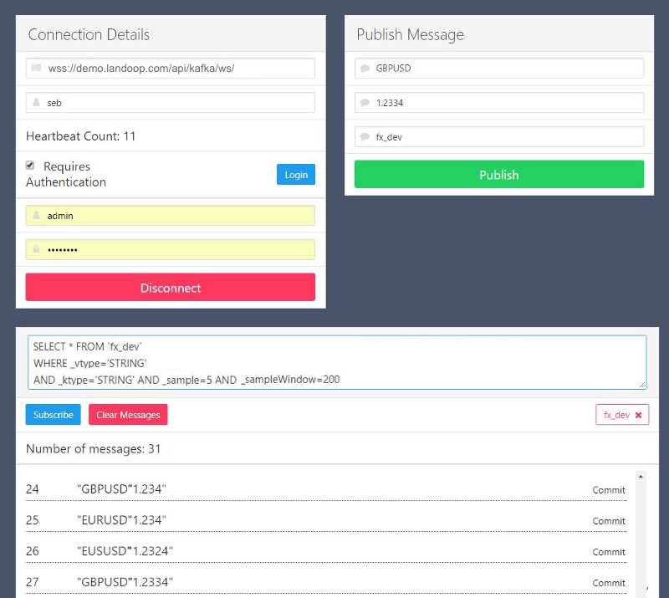Click the tag icon beside the GBPUSD key field

[x=365, y=68]
